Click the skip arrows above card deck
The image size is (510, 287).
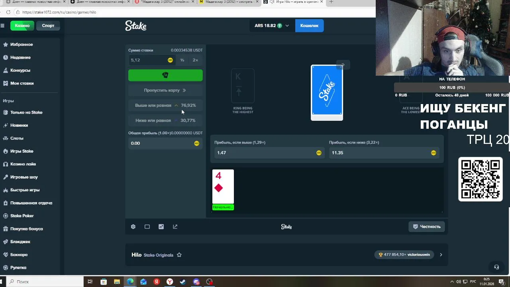(343, 65)
